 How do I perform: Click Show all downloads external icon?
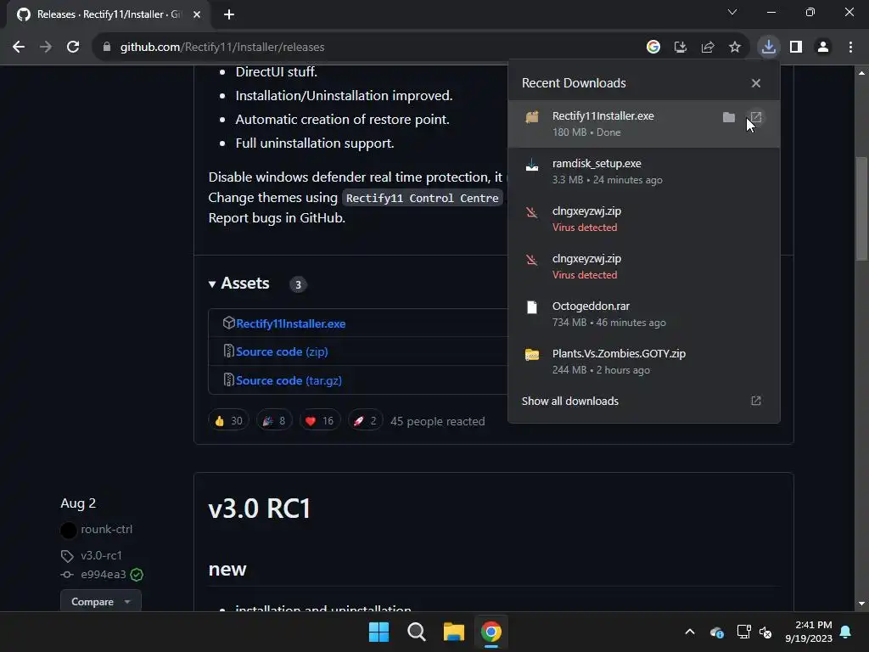pyautogui.click(x=756, y=401)
